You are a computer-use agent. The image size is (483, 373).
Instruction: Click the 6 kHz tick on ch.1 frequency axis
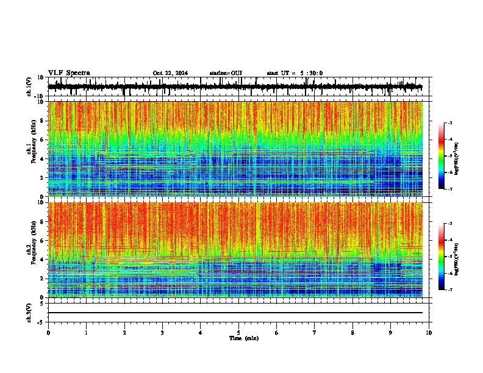(x=43, y=140)
